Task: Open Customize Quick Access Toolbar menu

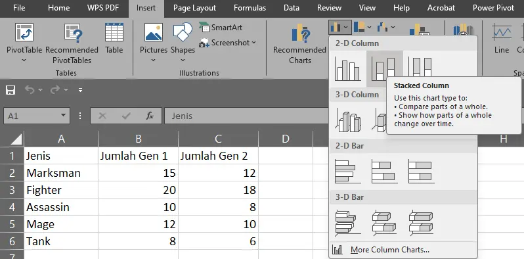Action: [80, 89]
